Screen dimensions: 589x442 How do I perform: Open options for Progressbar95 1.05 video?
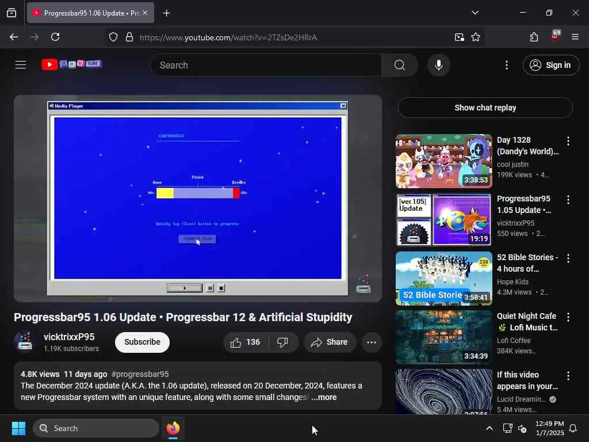pos(568,200)
